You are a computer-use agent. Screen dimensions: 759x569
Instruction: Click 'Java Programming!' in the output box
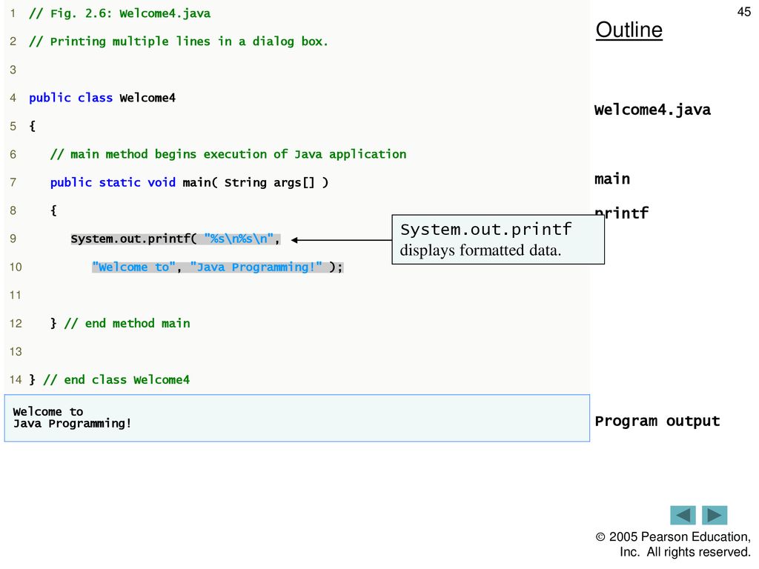point(72,424)
